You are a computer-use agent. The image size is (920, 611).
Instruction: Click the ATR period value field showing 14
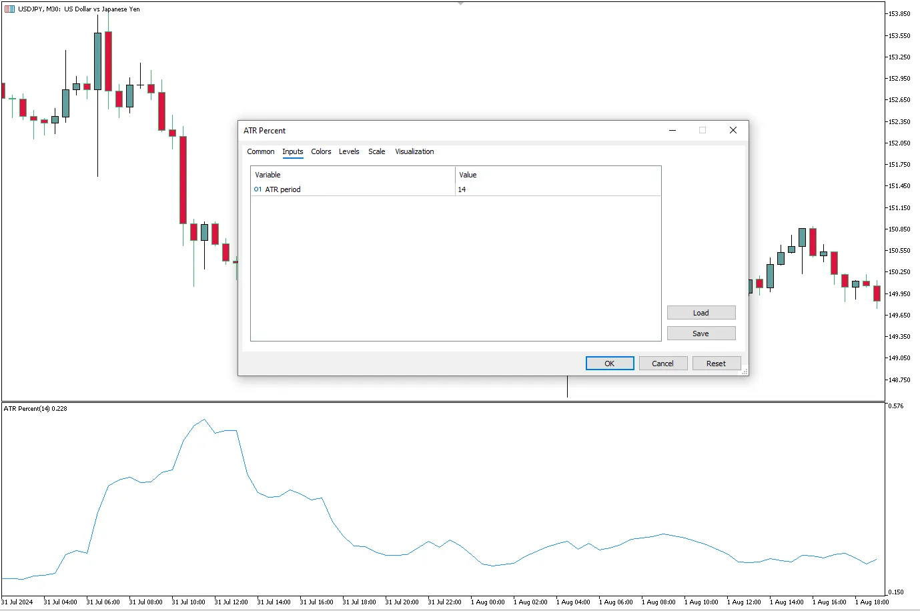click(x=557, y=189)
